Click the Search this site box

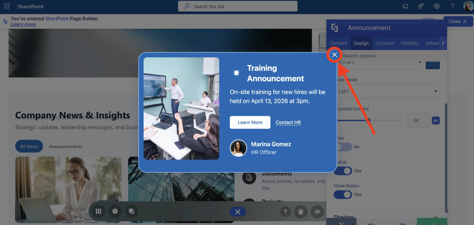[x=238, y=6]
